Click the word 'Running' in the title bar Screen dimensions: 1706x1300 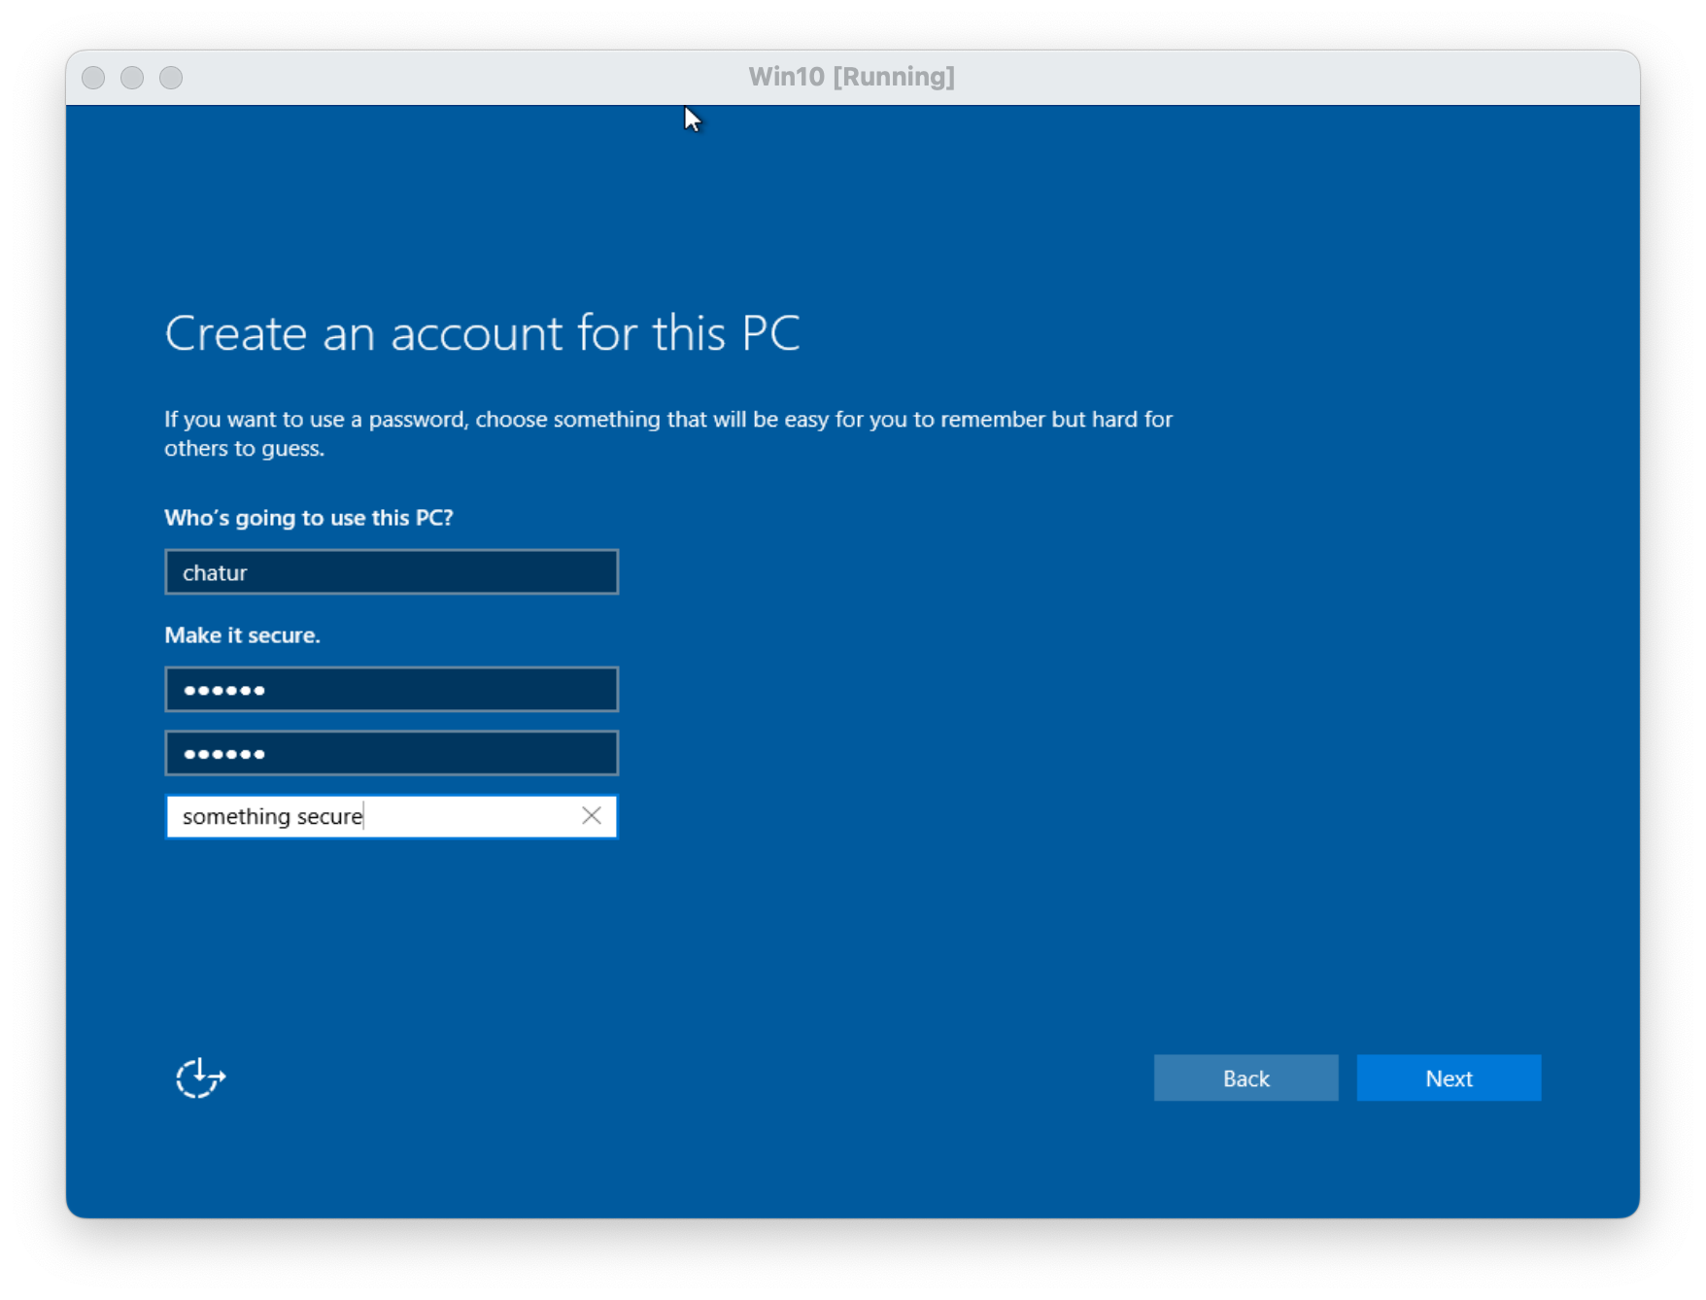click(x=893, y=77)
